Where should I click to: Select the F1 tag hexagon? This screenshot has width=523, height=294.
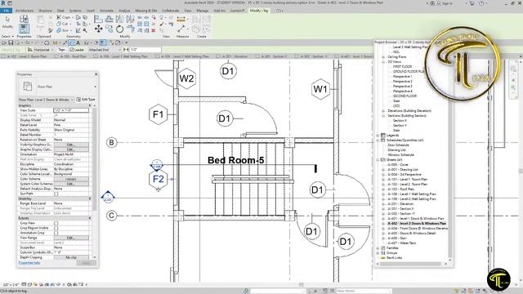(x=158, y=114)
